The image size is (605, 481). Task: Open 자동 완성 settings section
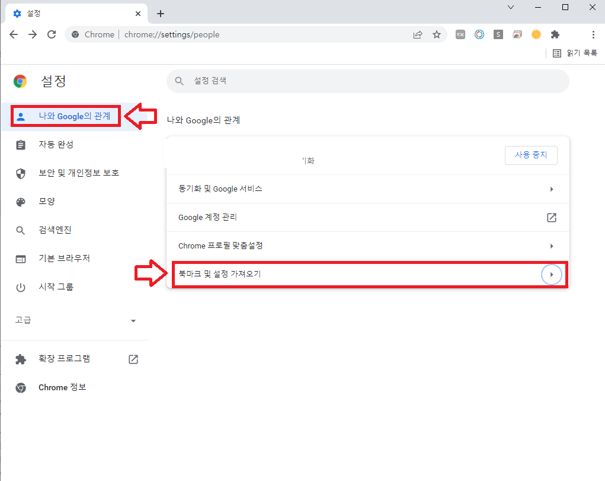(x=74, y=145)
